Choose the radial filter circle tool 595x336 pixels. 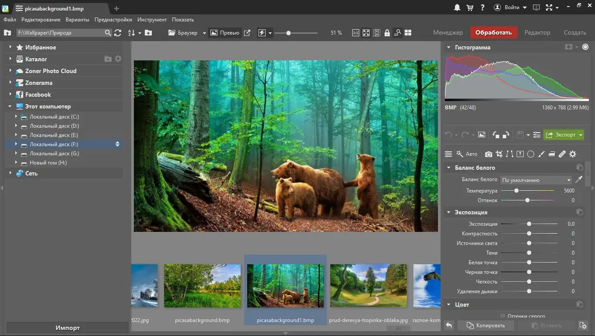click(531, 154)
